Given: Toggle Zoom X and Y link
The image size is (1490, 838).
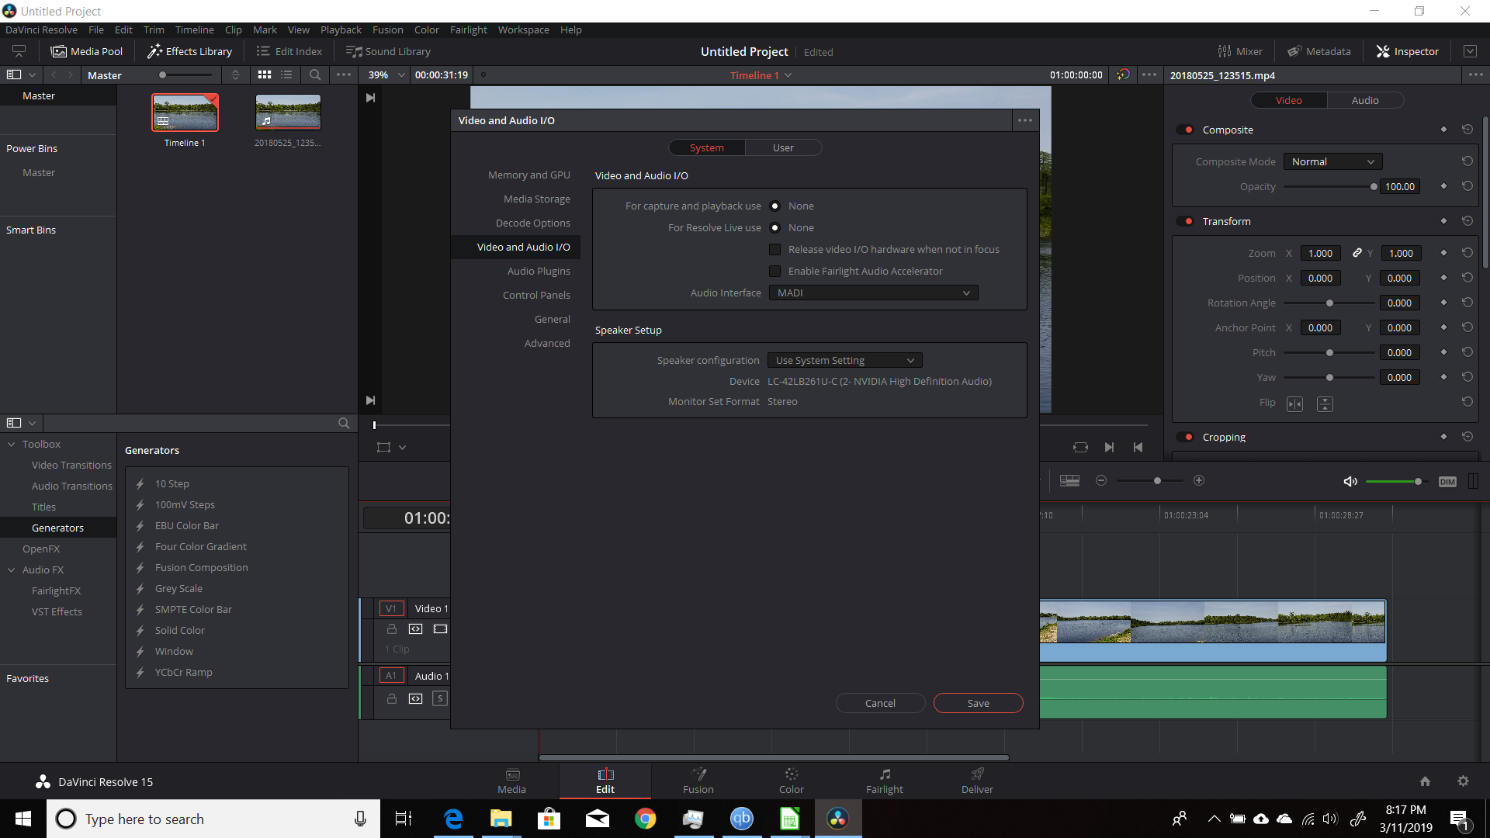Looking at the screenshot, I should (1357, 253).
